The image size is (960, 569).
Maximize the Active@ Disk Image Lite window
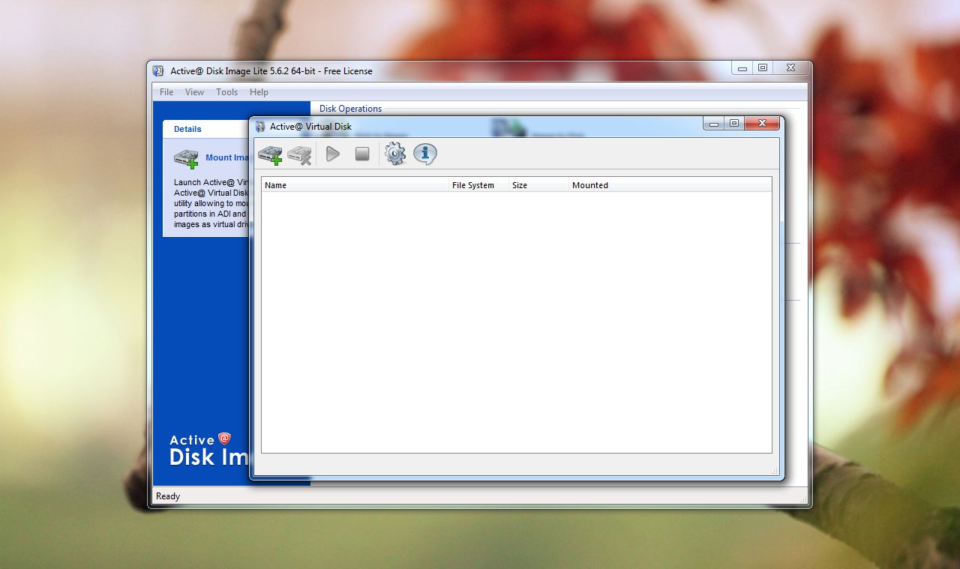(763, 67)
